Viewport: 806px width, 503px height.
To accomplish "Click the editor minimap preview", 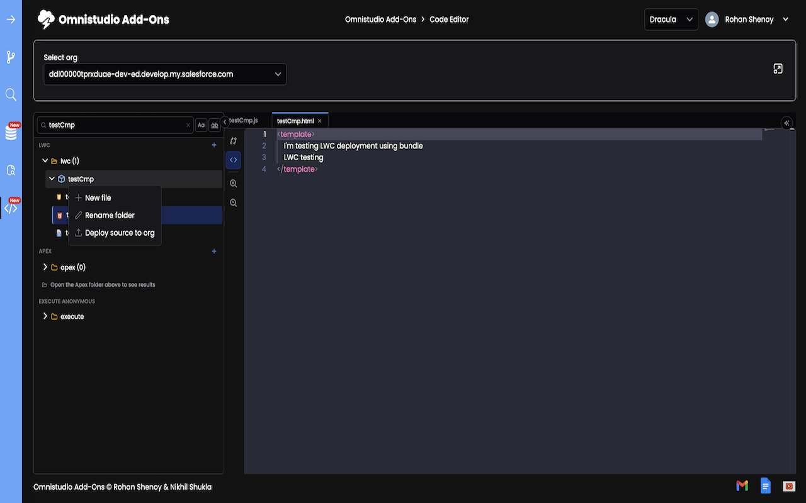I will point(769,130).
